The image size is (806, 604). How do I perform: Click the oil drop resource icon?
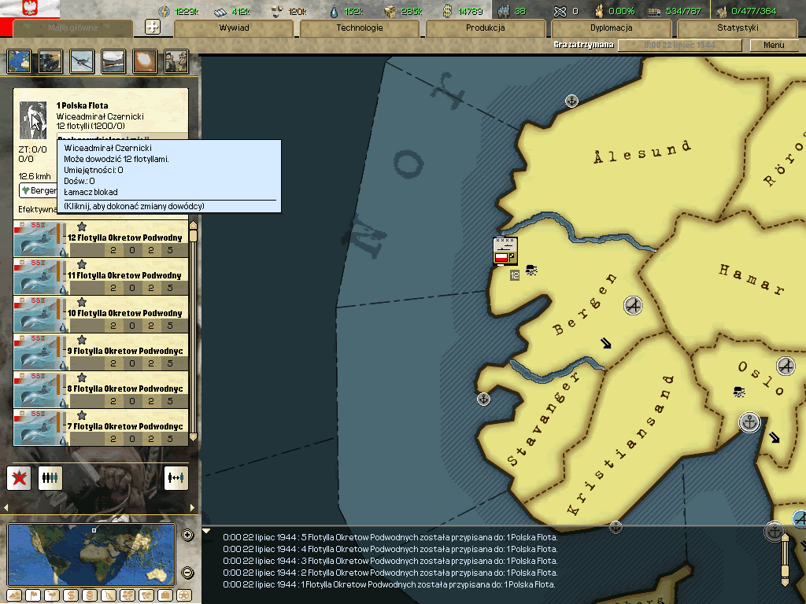click(335, 11)
